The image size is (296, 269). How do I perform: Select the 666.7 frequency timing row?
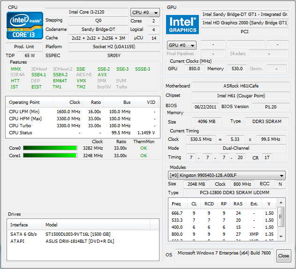(223, 213)
